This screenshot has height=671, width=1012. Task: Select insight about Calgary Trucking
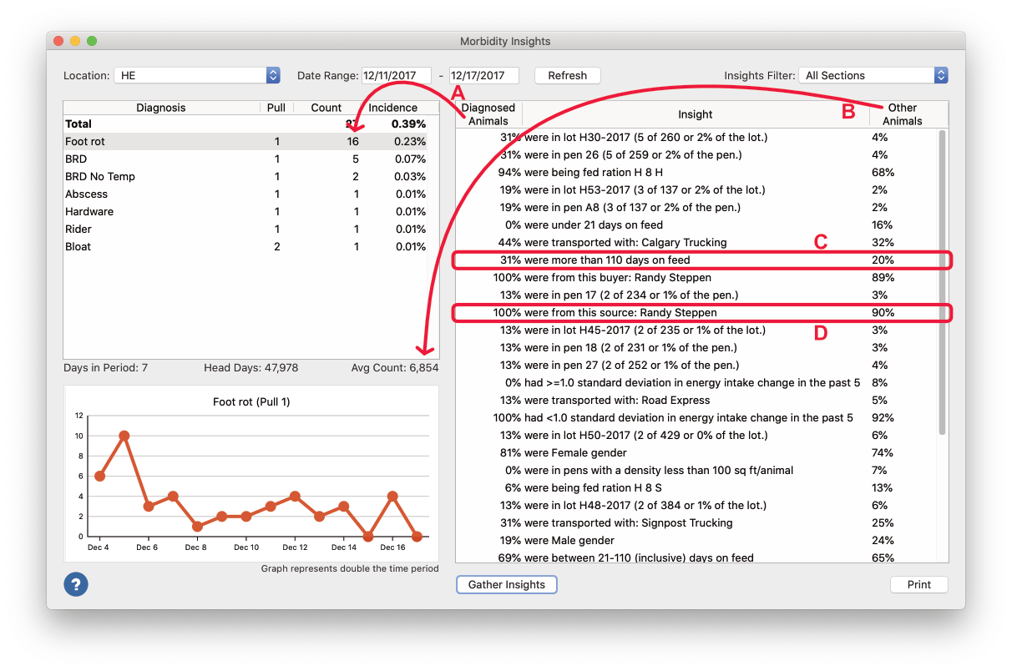click(x=696, y=242)
